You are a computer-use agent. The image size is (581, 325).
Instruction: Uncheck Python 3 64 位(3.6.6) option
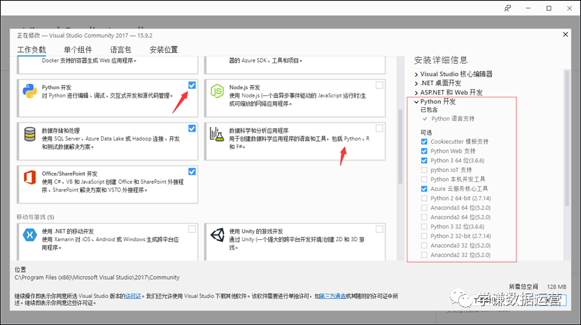(424, 161)
